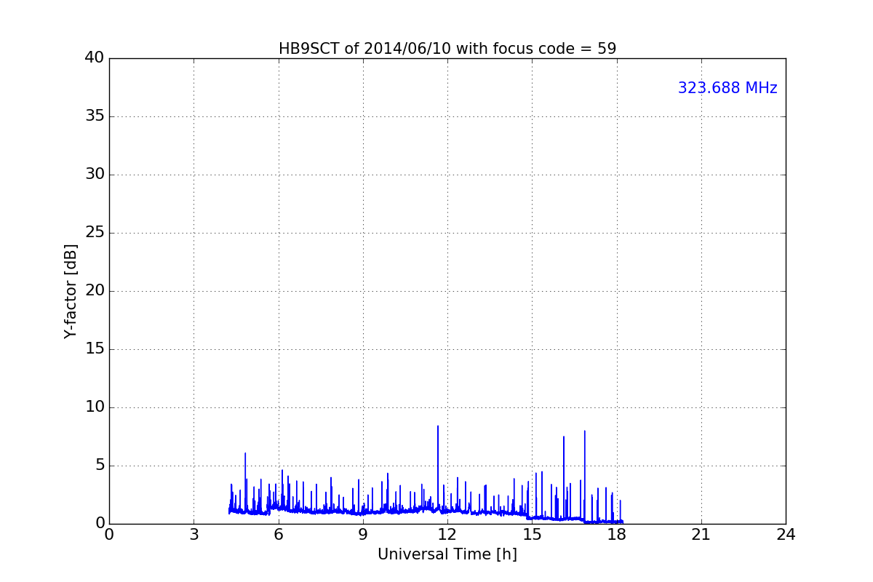
Task: Click x-axis tick label '18'
Action: (616, 535)
